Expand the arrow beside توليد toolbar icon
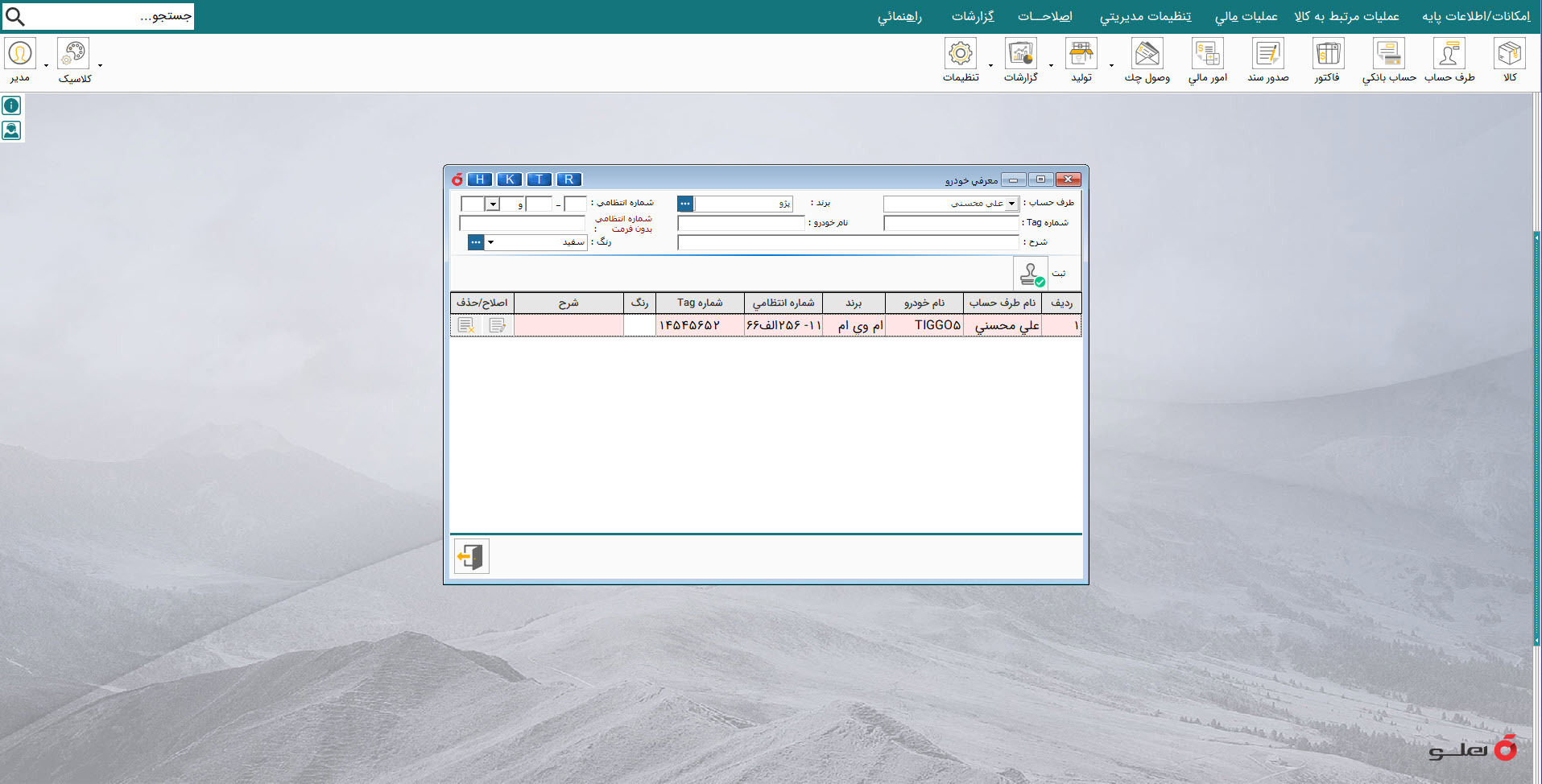1542x784 pixels. coord(1112,65)
